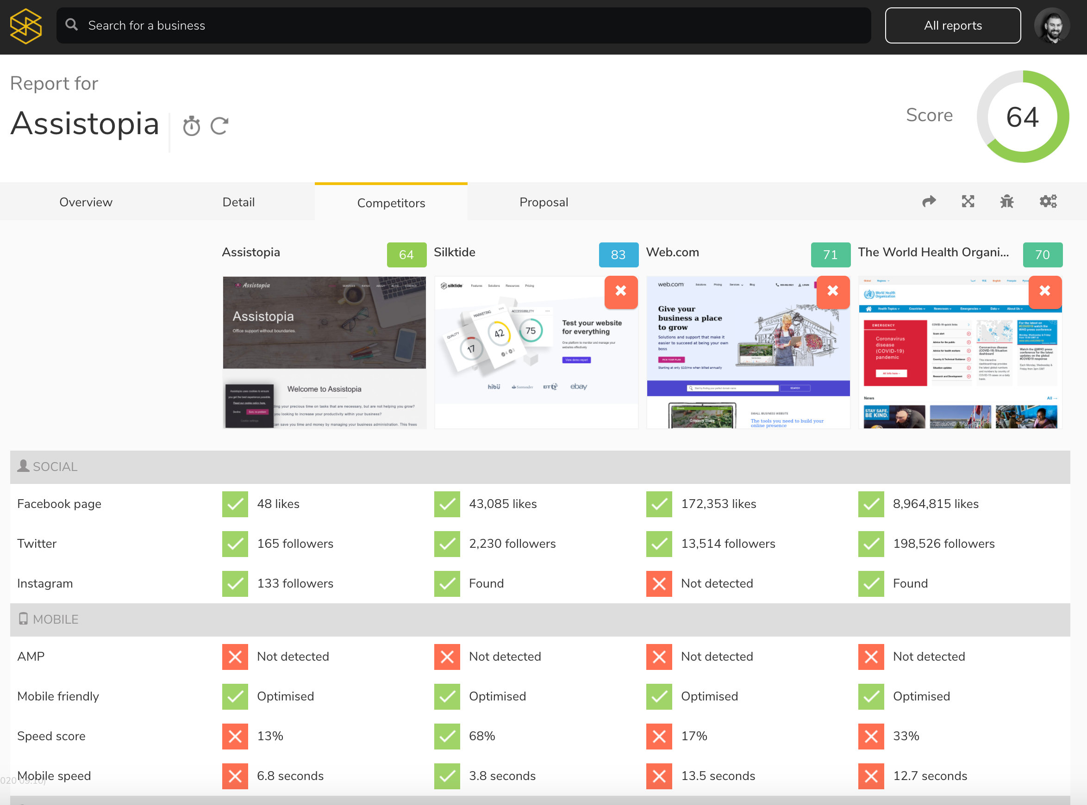Click the circular score gauge showing 64
Screen dimensions: 1087x805
coord(1022,117)
